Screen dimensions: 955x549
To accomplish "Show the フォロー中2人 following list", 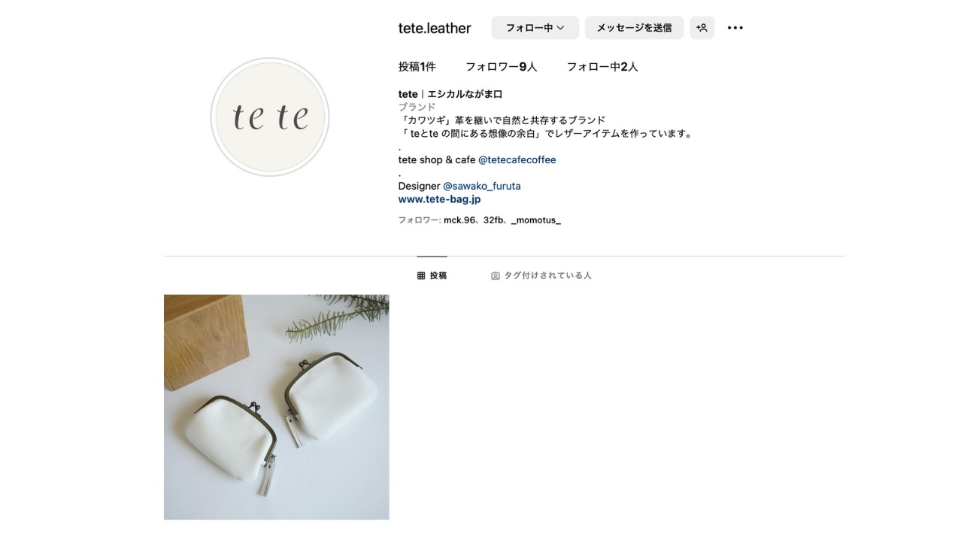I will [x=602, y=67].
